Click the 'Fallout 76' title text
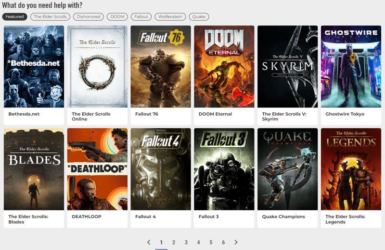Screen dimensions: 385x250 click(x=147, y=114)
